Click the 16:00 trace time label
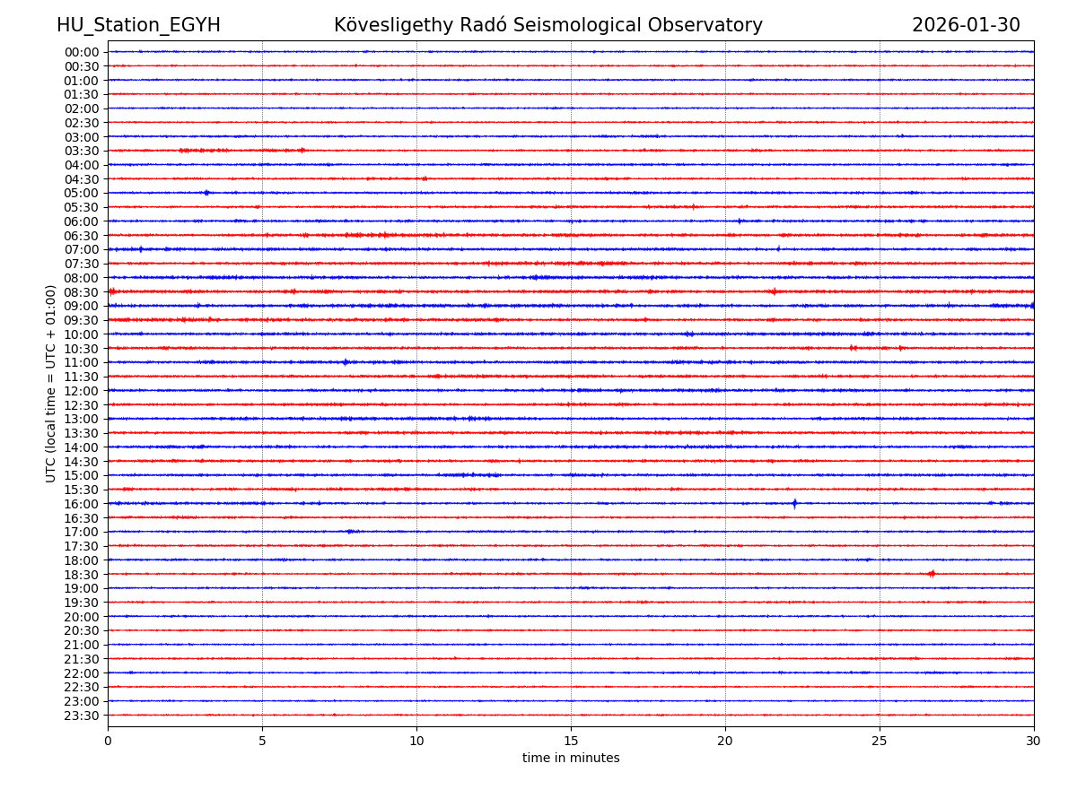Screen dimensions: 1077x807 pyautogui.click(x=82, y=504)
